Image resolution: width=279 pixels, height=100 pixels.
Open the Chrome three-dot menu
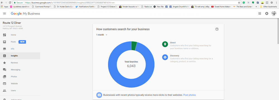pos(276,3)
